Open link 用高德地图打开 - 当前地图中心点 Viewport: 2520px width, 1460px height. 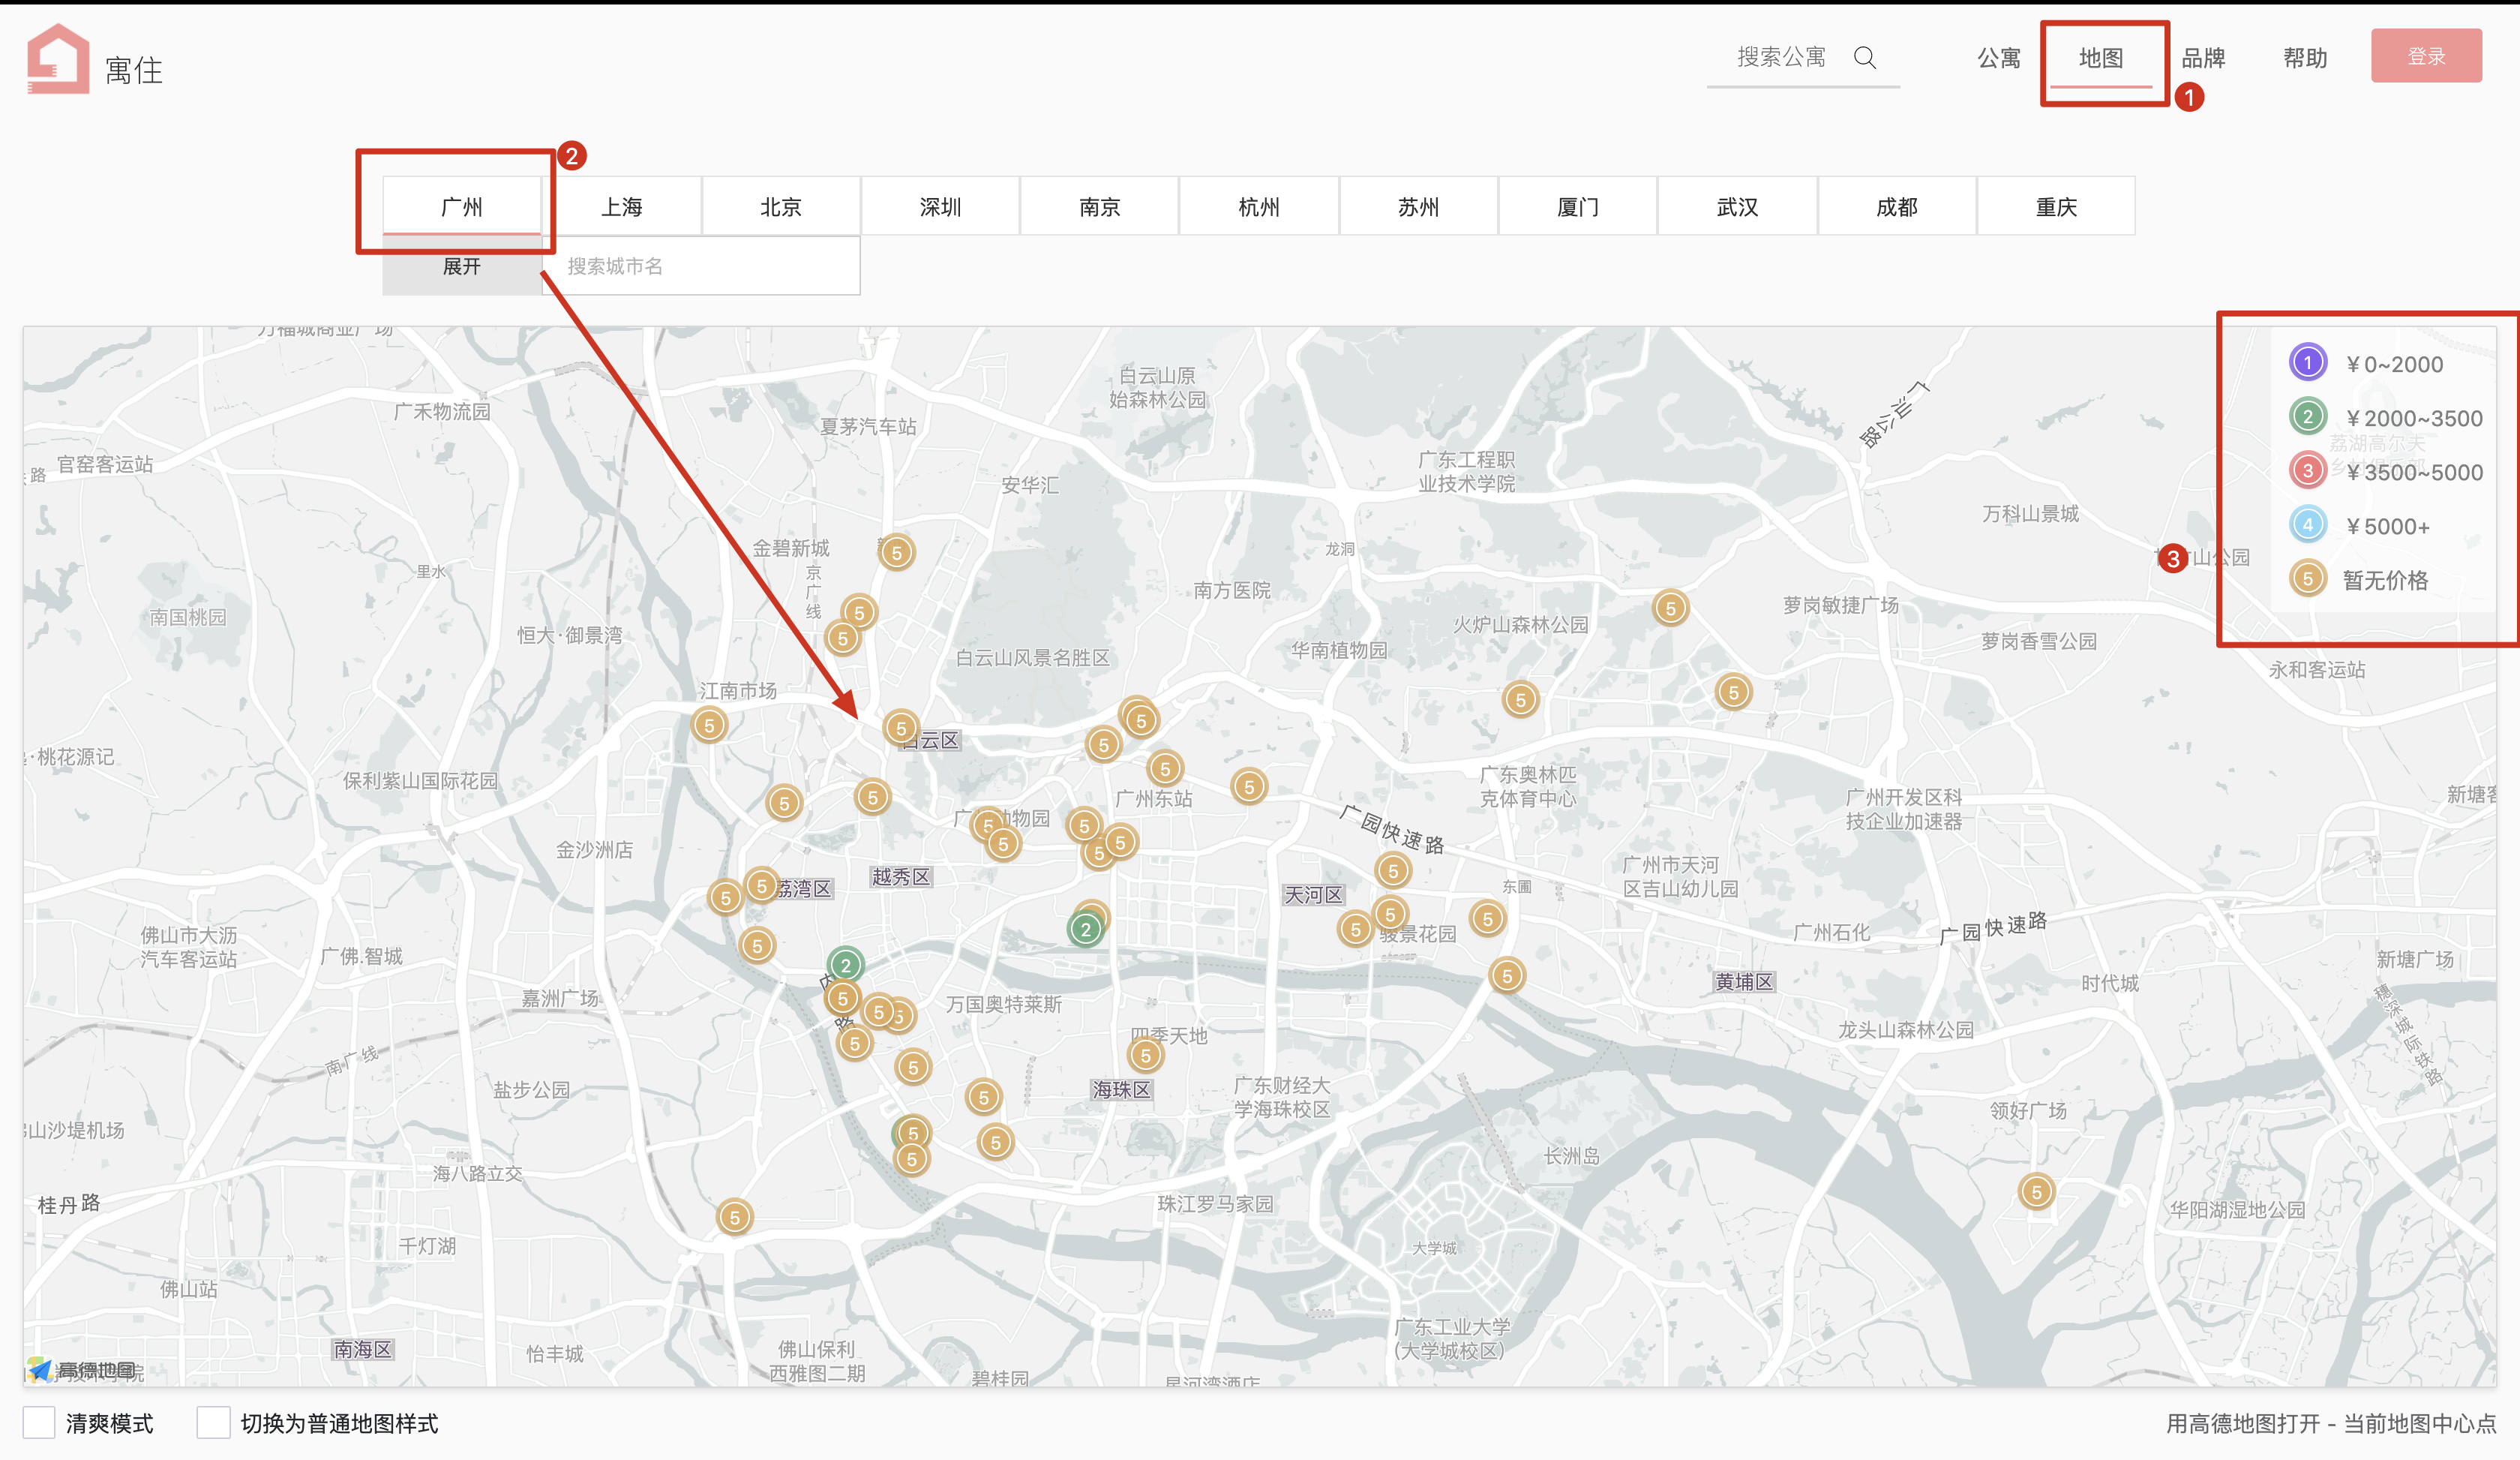click(x=2330, y=1423)
